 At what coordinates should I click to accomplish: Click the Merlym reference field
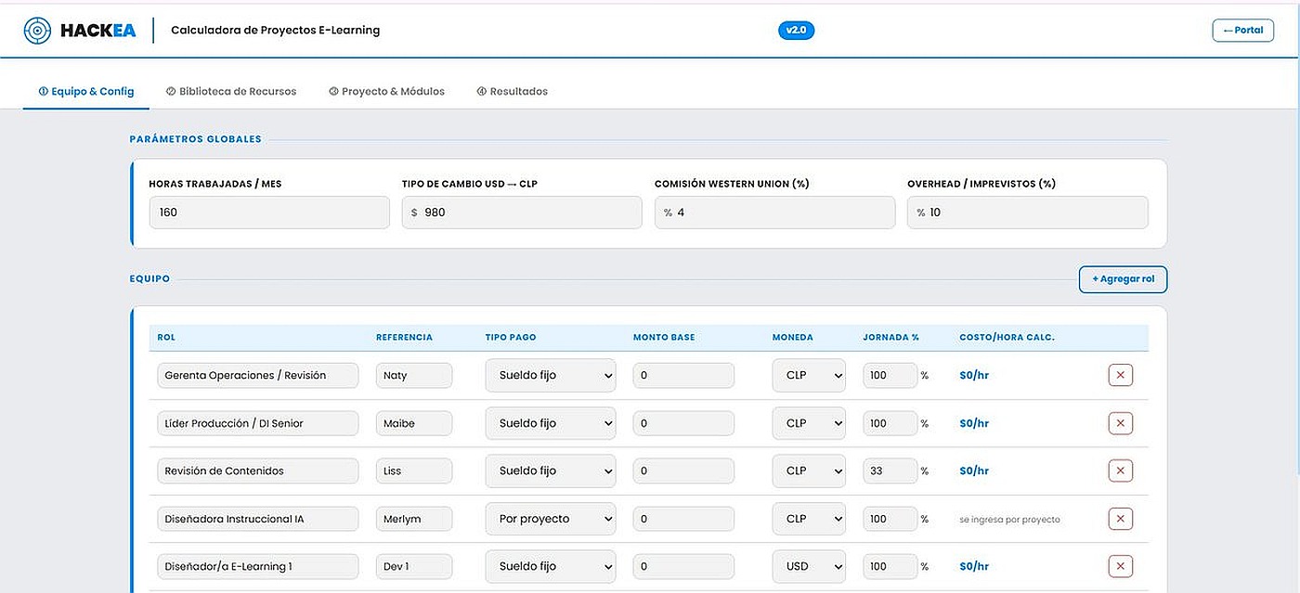pos(414,519)
